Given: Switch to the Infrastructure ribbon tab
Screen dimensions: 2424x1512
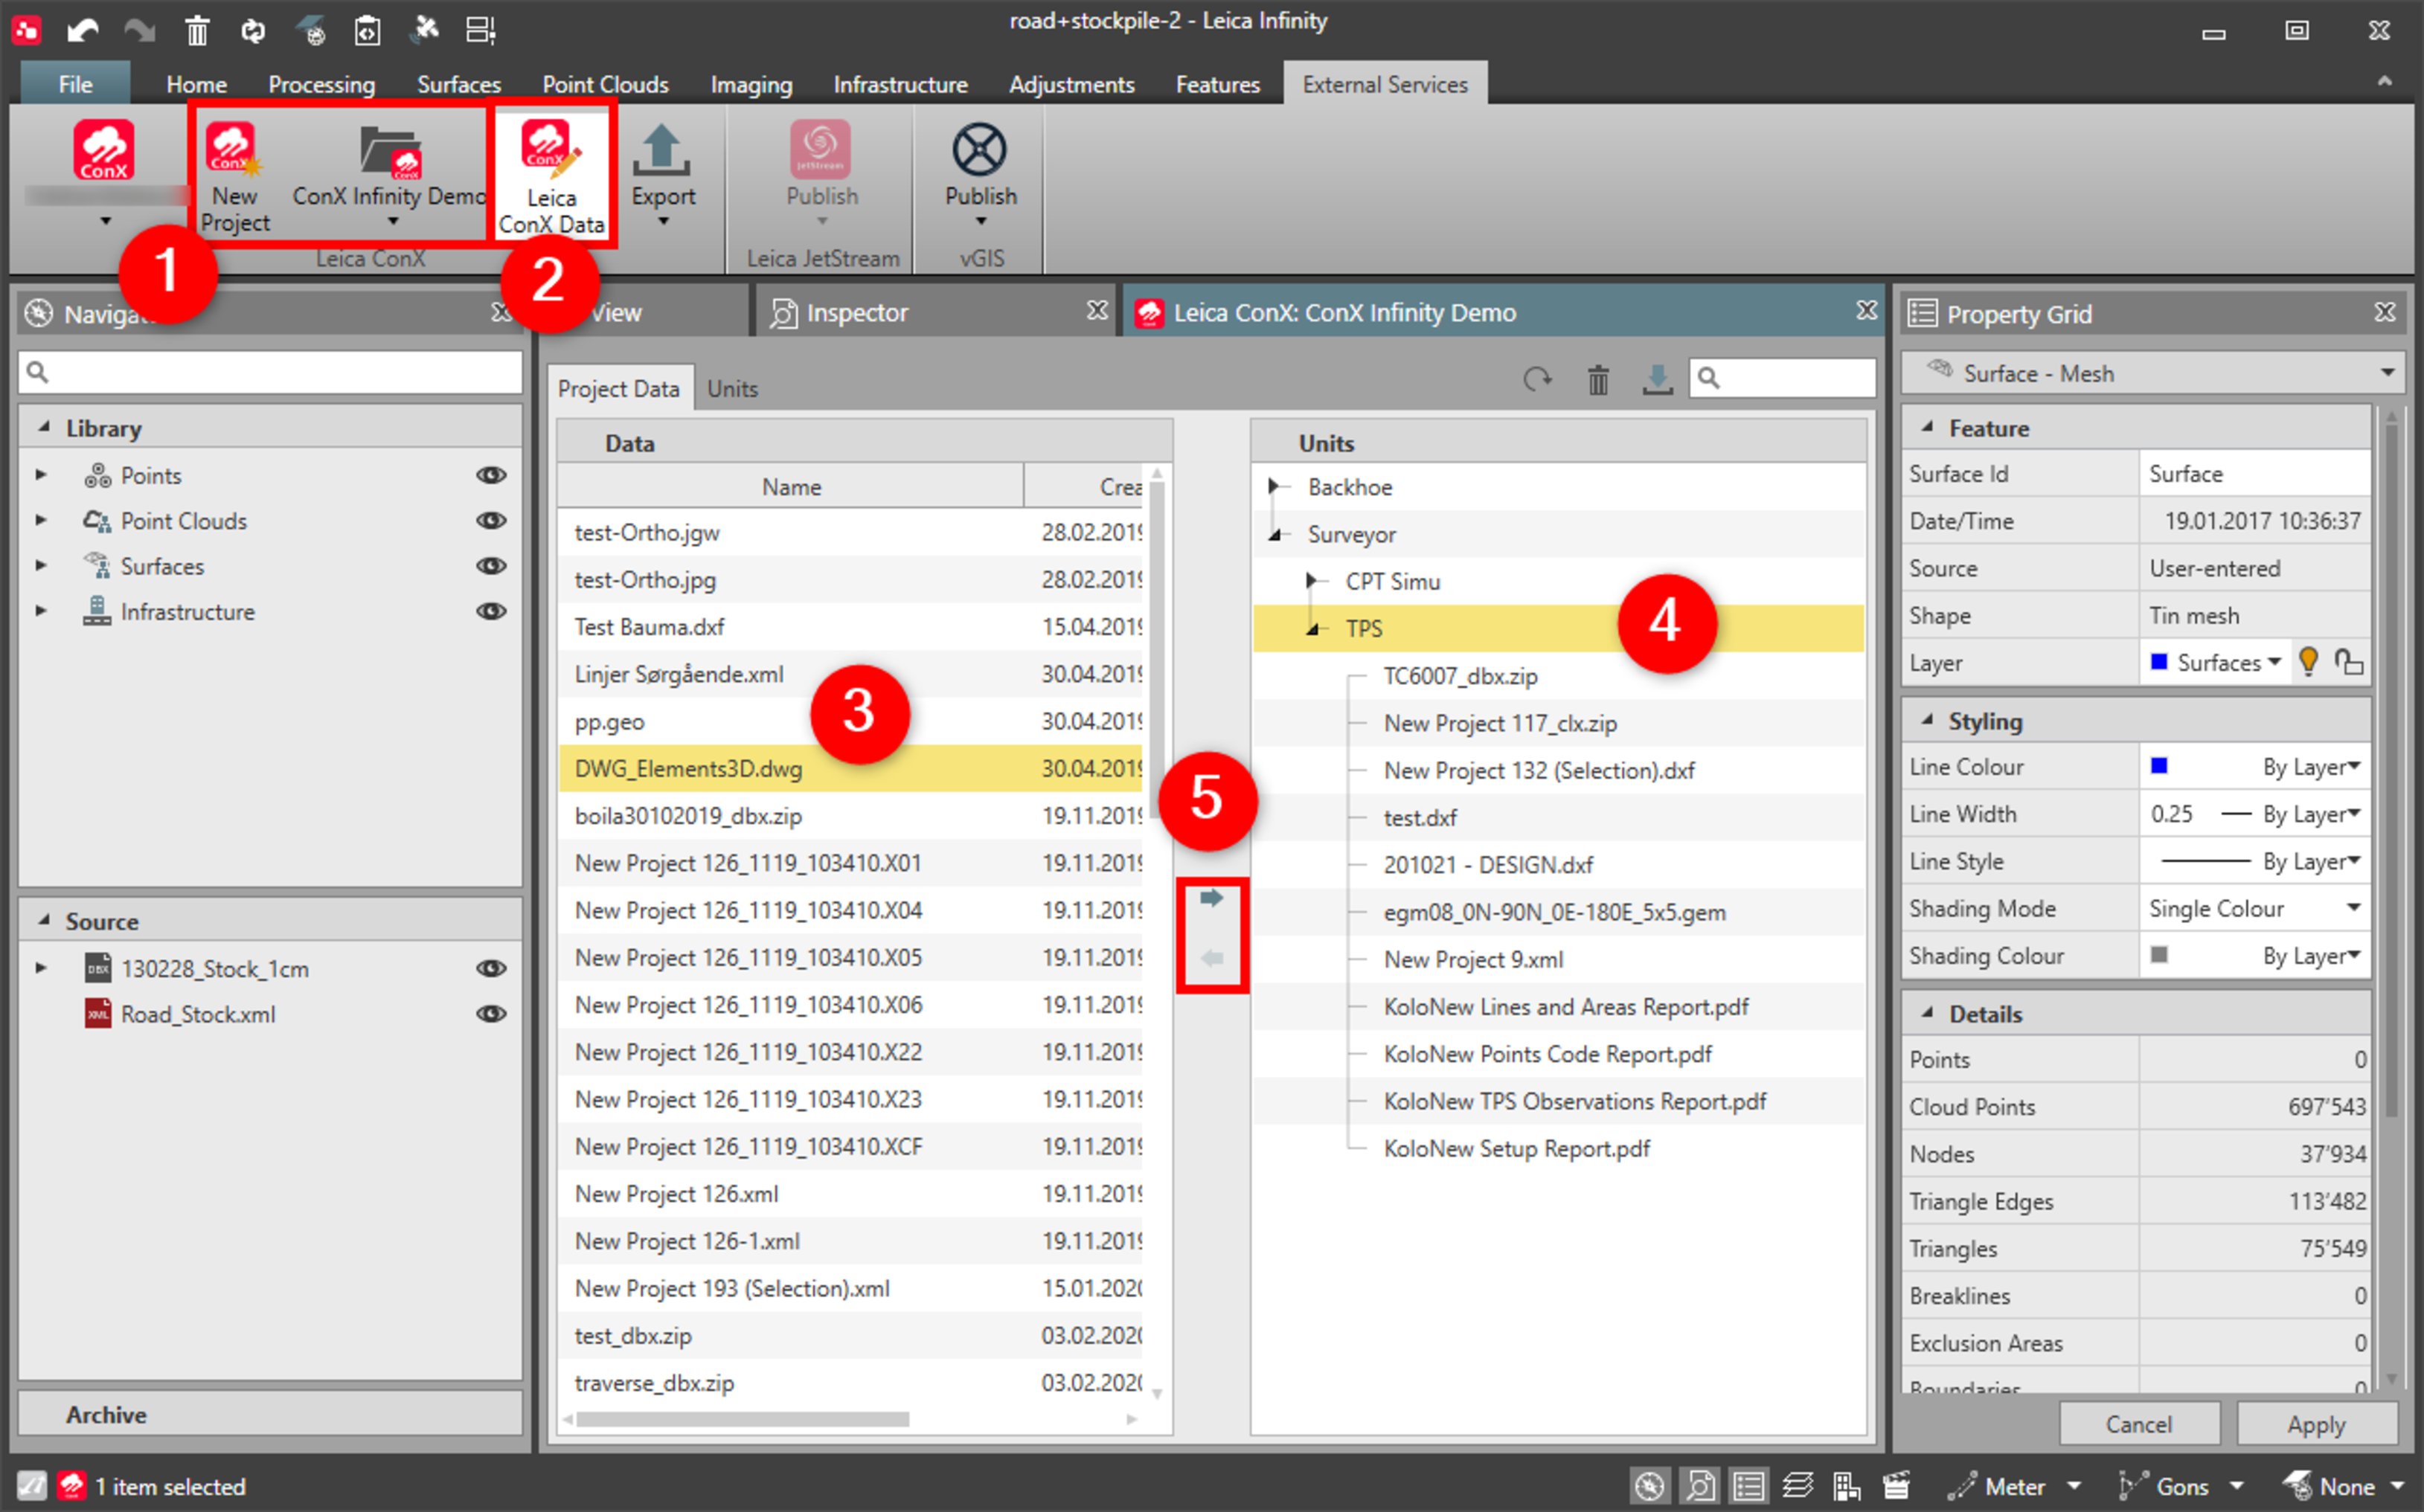Looking at the screenshot, I should 900,84.
